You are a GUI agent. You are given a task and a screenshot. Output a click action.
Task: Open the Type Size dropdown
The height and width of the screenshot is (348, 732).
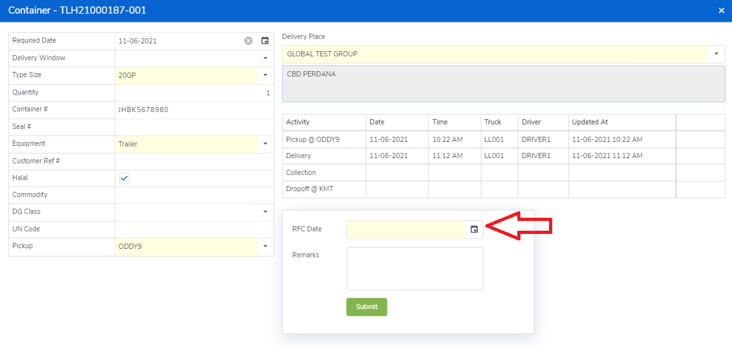point(265,75)
